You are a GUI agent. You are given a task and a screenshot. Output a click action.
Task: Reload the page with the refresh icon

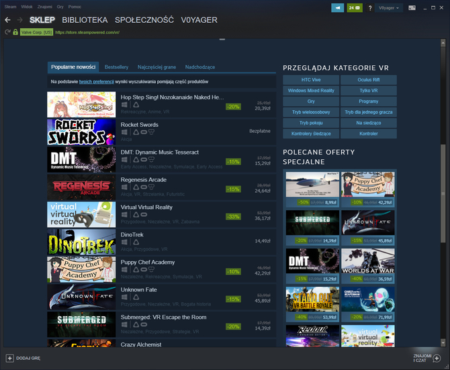[x=8, y=32]
